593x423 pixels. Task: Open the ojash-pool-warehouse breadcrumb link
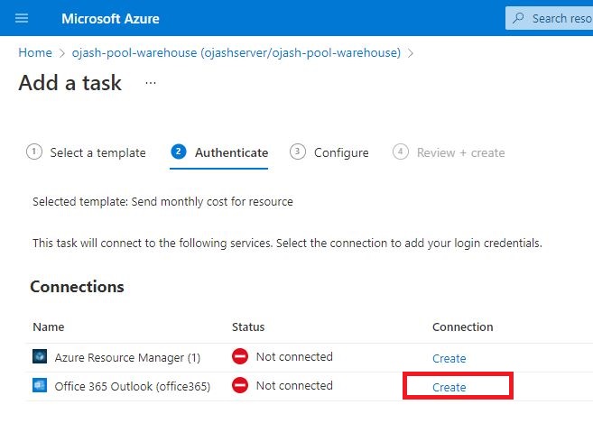click(x=236, y=53)
